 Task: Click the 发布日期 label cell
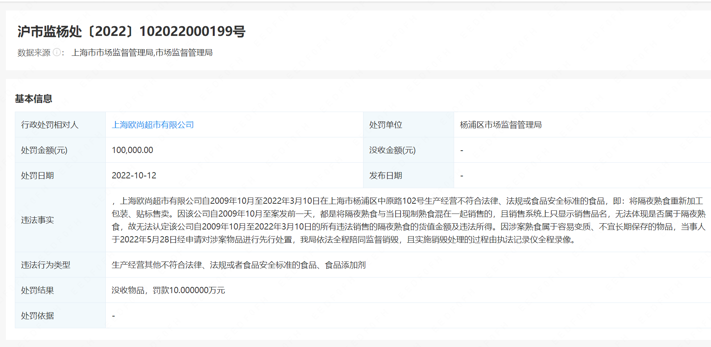[x=385, y=176]
